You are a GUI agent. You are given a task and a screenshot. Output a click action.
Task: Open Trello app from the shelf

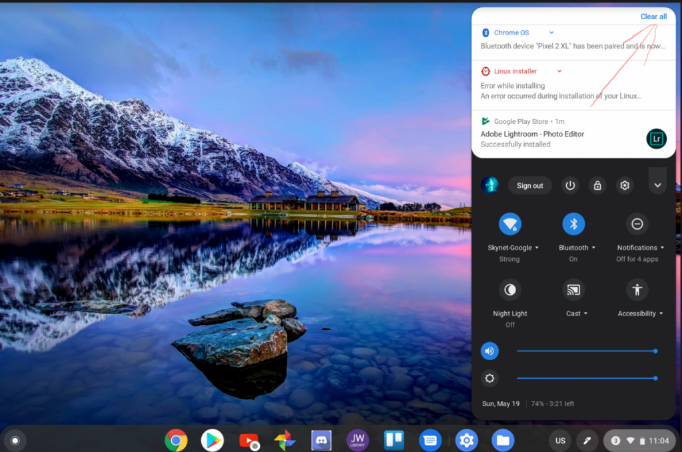click(x=394, y=440)
